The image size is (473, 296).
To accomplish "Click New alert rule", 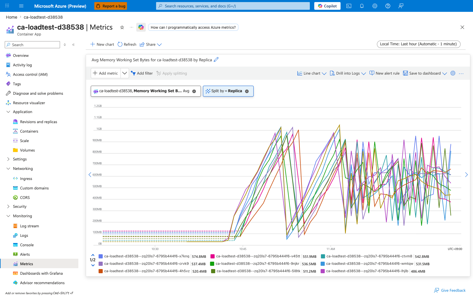I will pyautogui.click(x=385, y=73).
